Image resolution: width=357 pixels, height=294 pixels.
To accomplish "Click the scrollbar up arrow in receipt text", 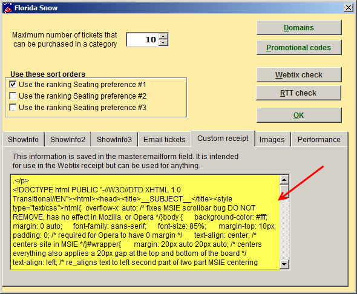I will 284,180.
